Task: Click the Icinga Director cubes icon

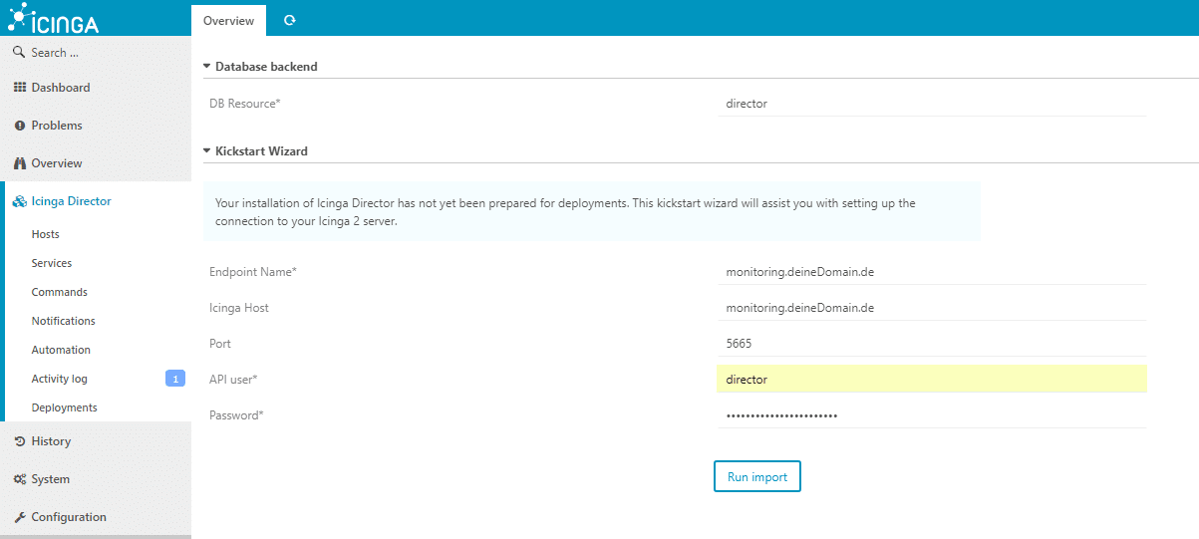Action: coord(19,201)
